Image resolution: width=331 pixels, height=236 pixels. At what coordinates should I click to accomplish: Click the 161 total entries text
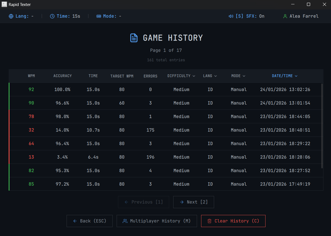pyautogui.click(x=166, y=60)
